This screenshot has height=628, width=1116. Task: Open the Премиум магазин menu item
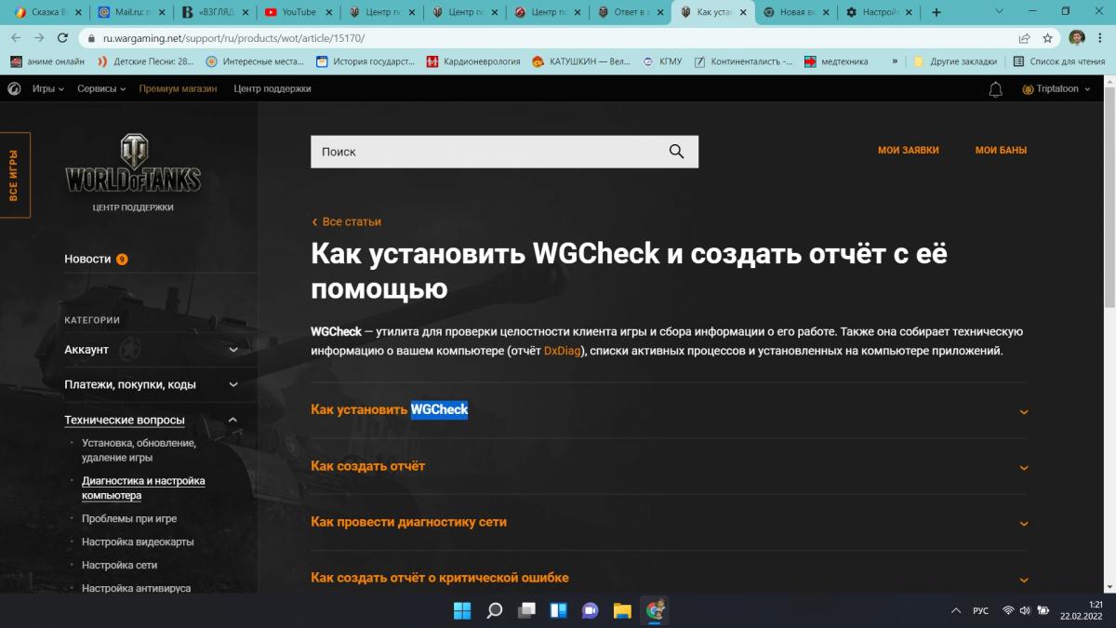(x=178, y=88)
